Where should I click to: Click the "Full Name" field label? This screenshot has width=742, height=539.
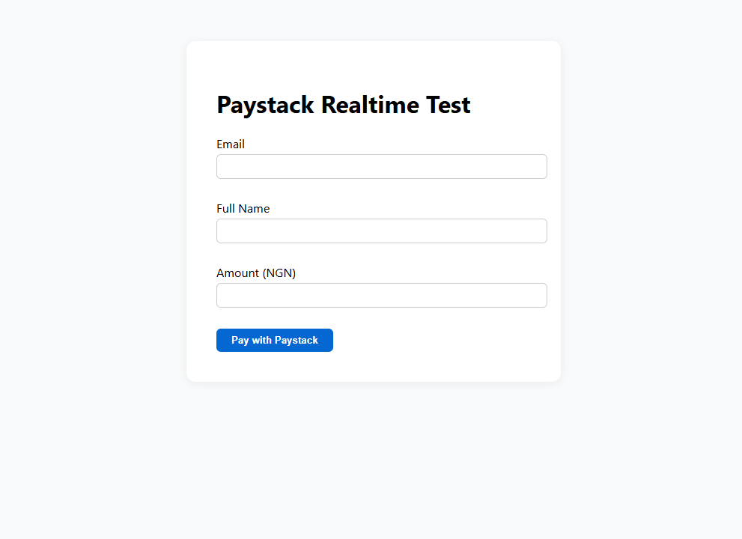point(243,209)
